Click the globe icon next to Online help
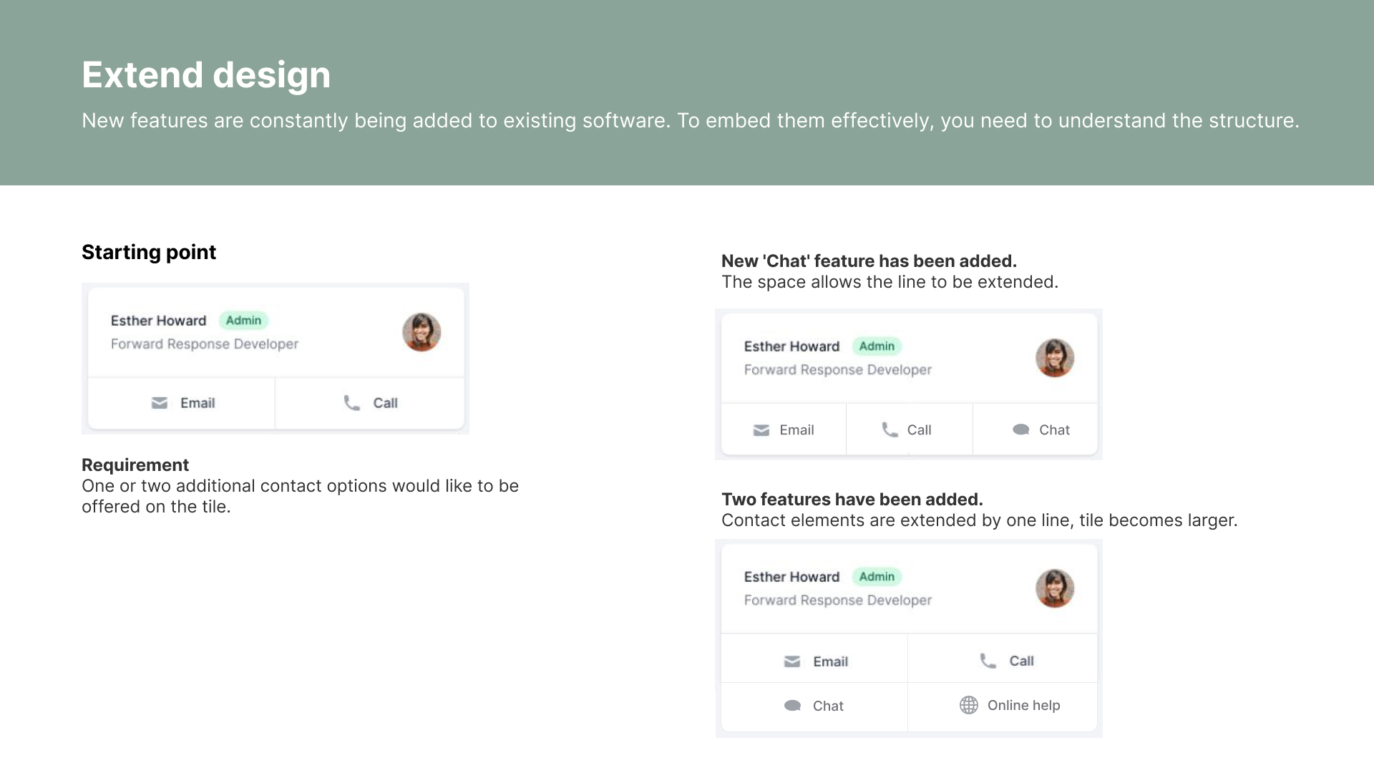 pyautogui.click(x=969, y=705)
